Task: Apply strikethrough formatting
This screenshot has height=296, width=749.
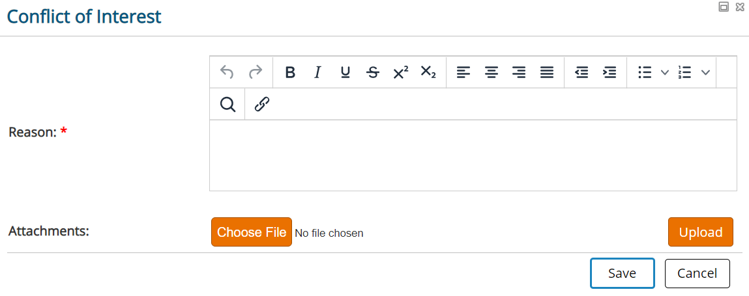Action: pos(373,72)
